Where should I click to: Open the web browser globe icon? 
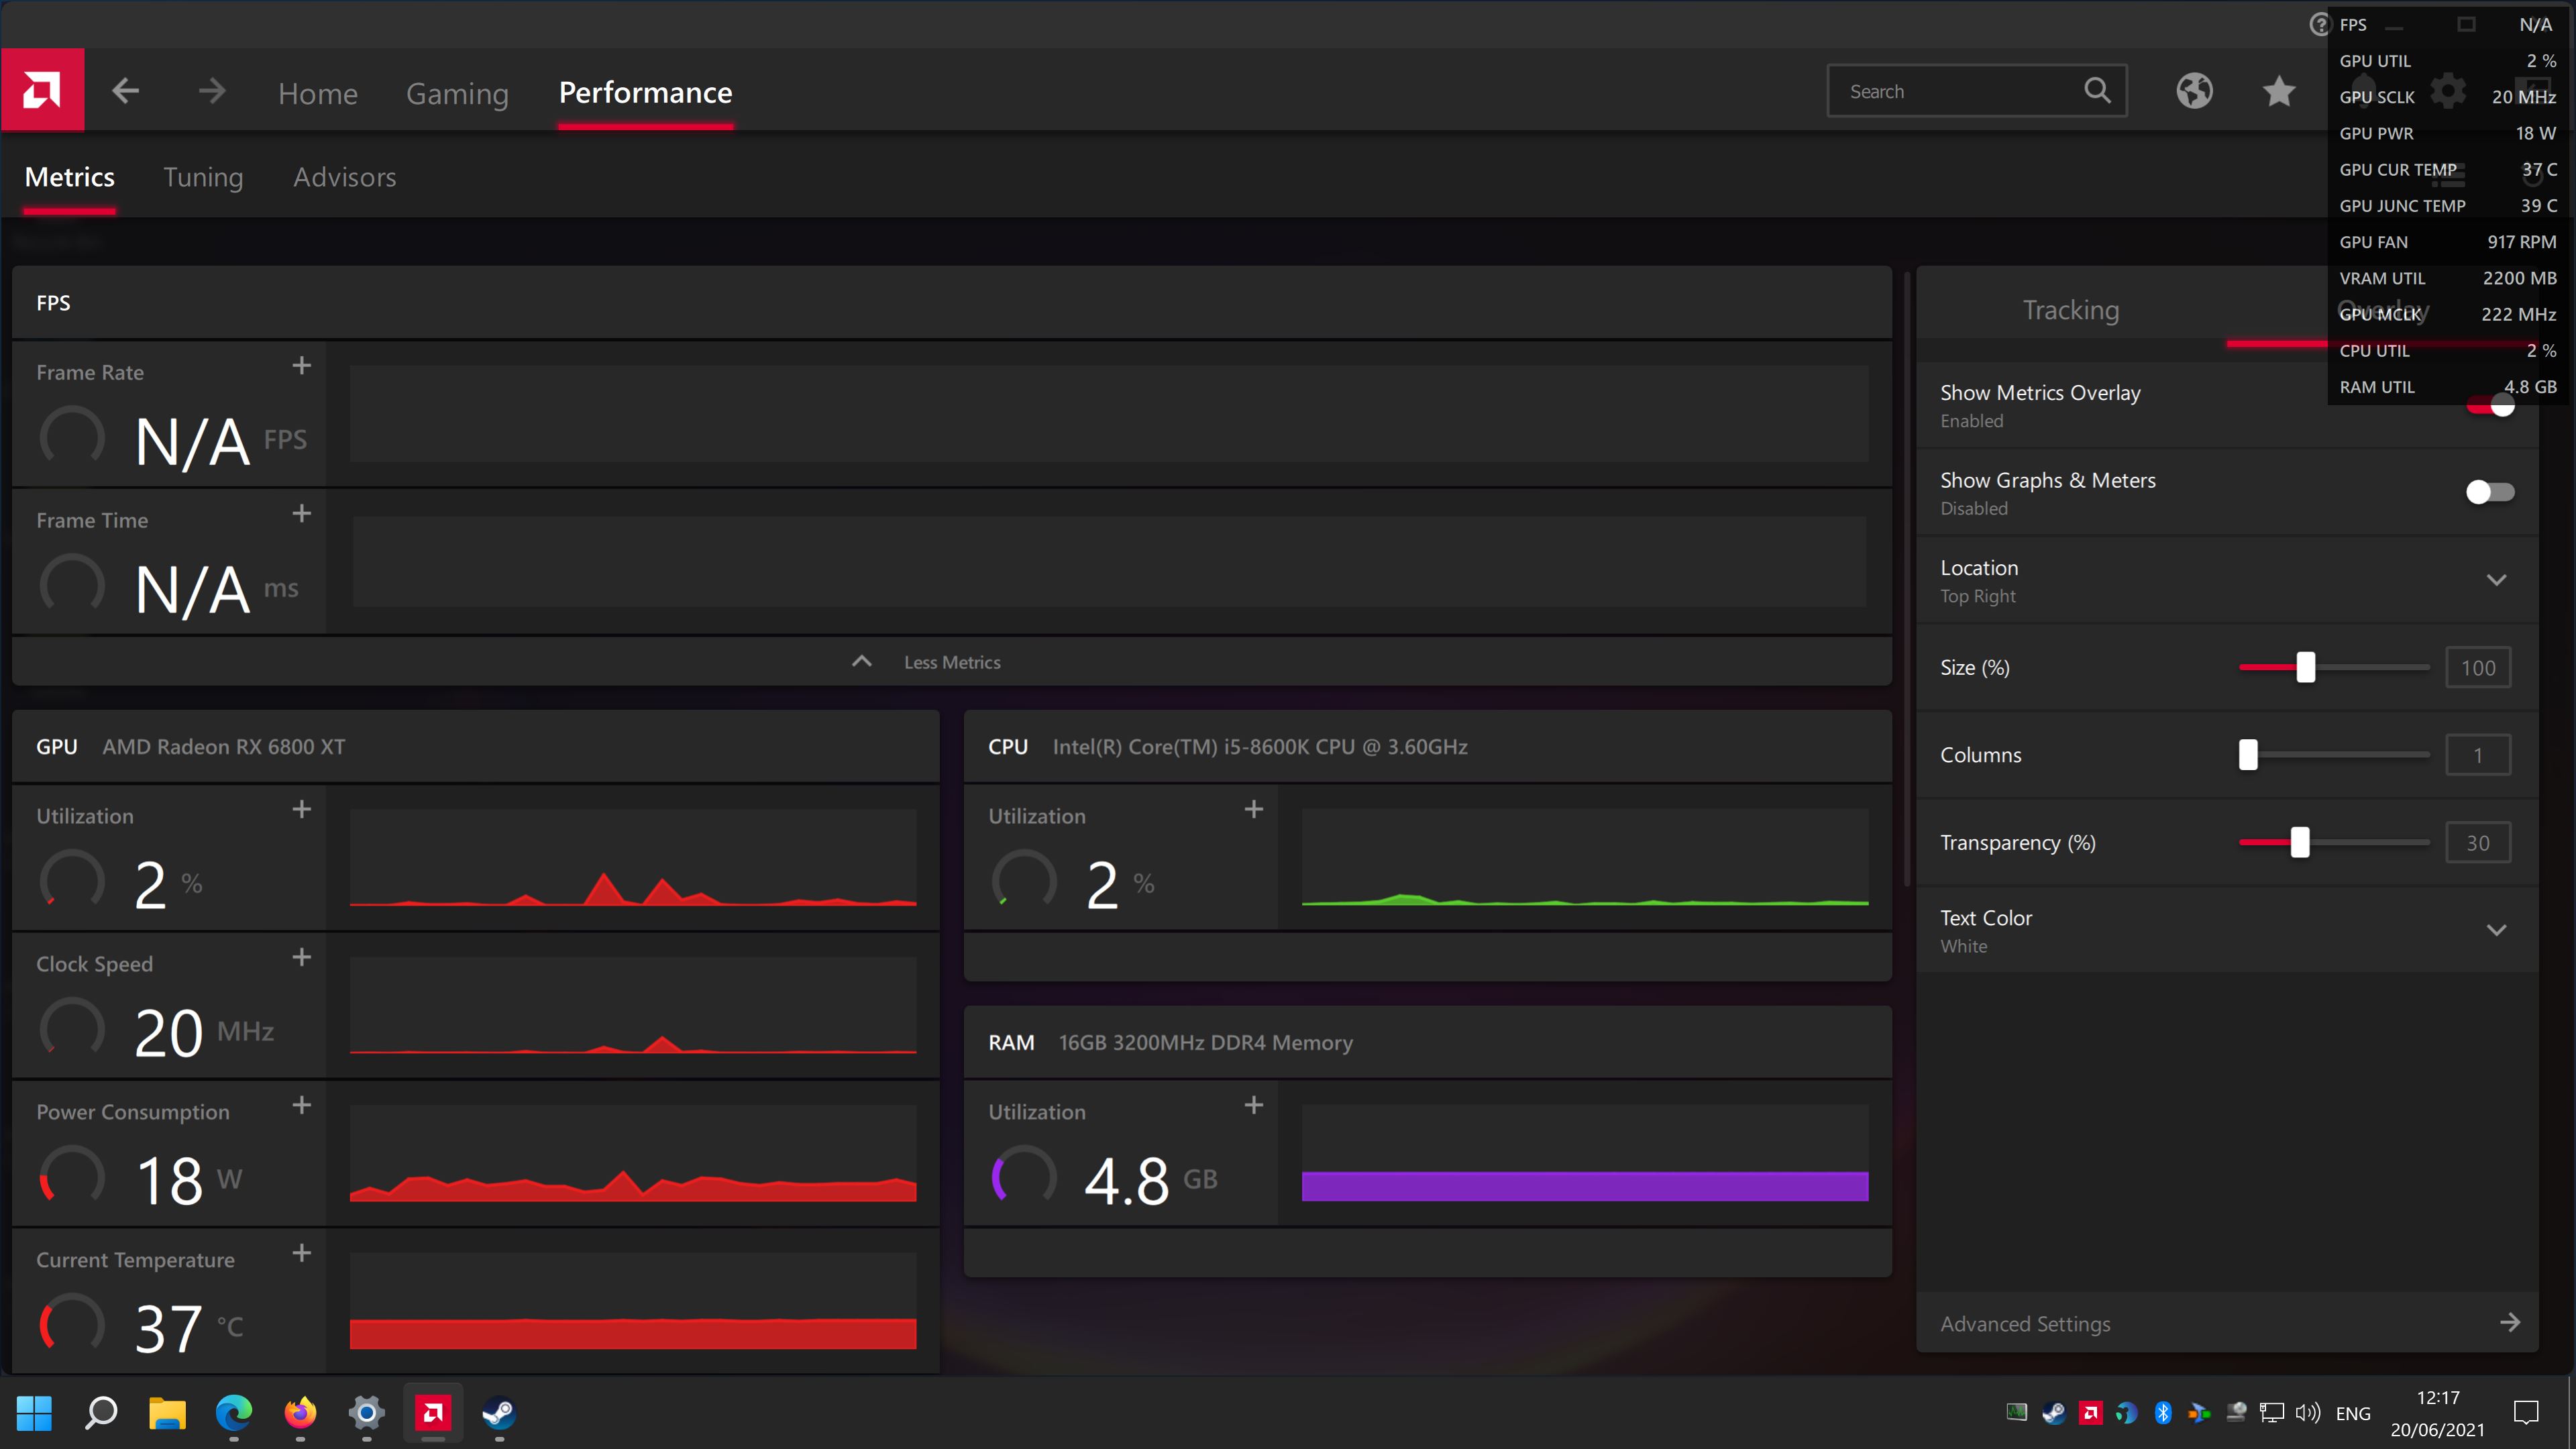pyautogui.click(x=2194, y=91)
